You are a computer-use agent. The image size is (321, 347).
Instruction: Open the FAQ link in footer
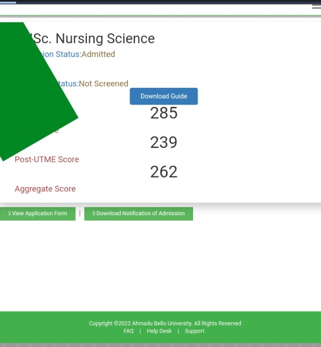point(128,331)
